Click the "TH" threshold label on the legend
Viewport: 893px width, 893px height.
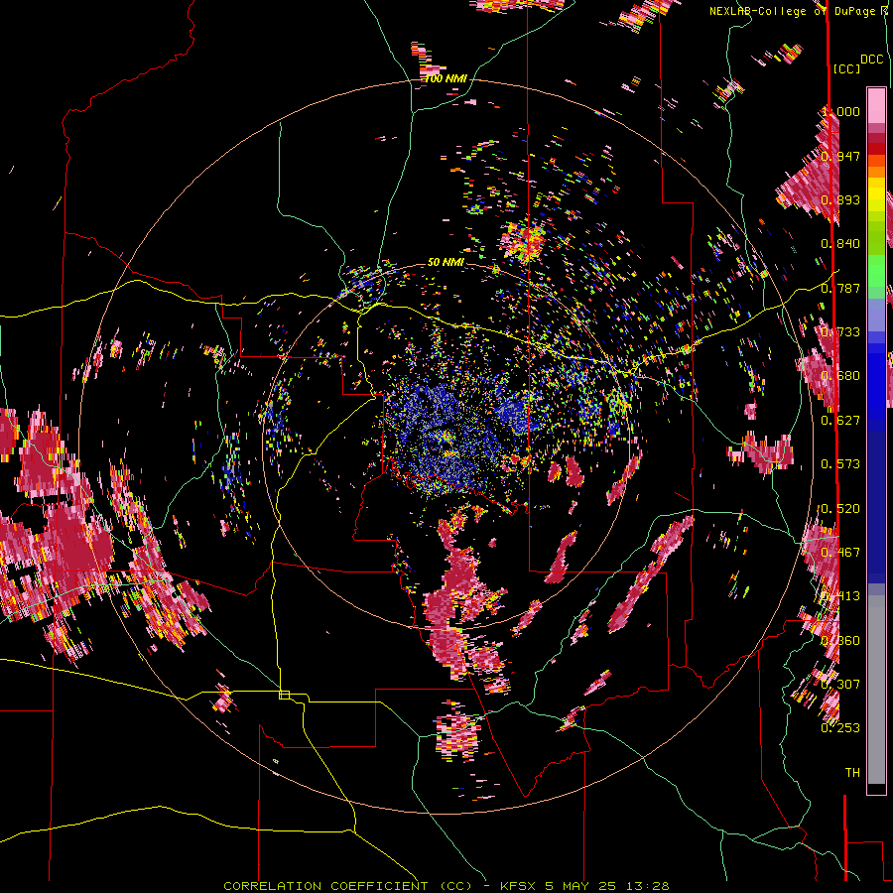pyautogui.click(x=852, y=772)
